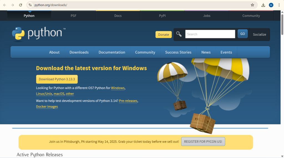Click the yellow Donate button

pyautogui.click(x=163, y=35)
